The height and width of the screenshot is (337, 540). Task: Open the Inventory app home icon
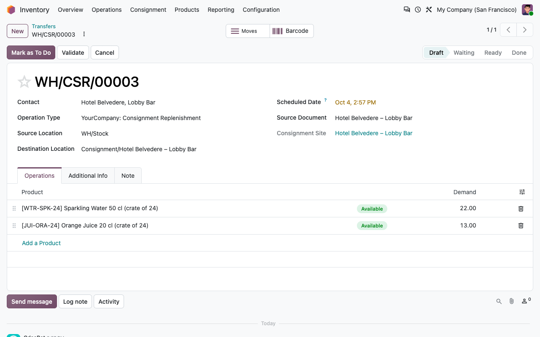coord(11,10)
